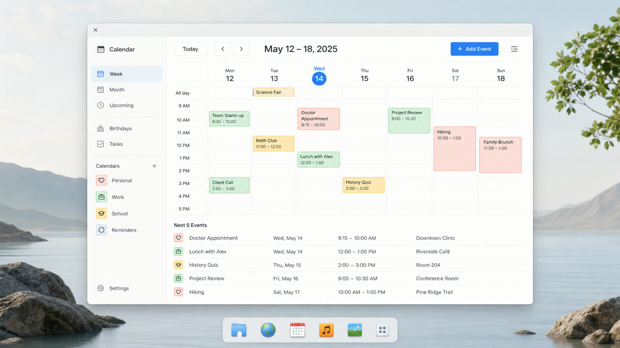Toggle the Personal calendar heart icon

click(101, 180)
